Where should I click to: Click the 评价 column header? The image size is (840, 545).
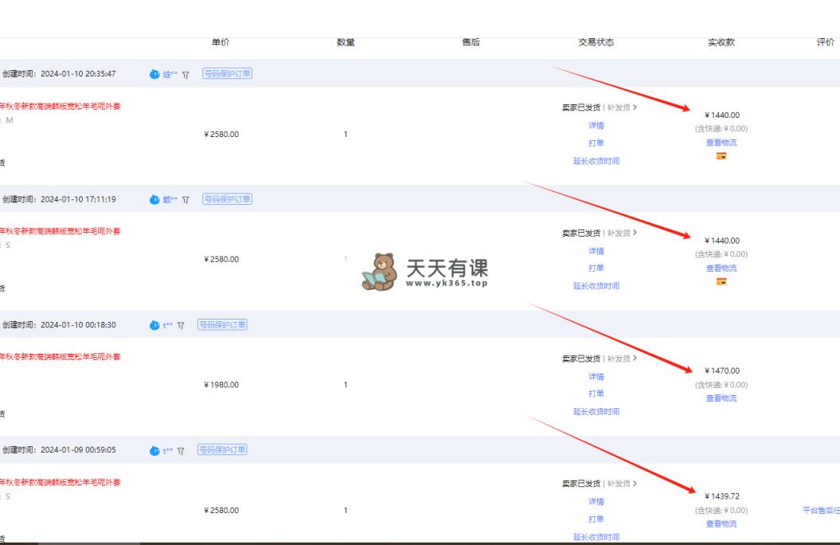[825, 41]
